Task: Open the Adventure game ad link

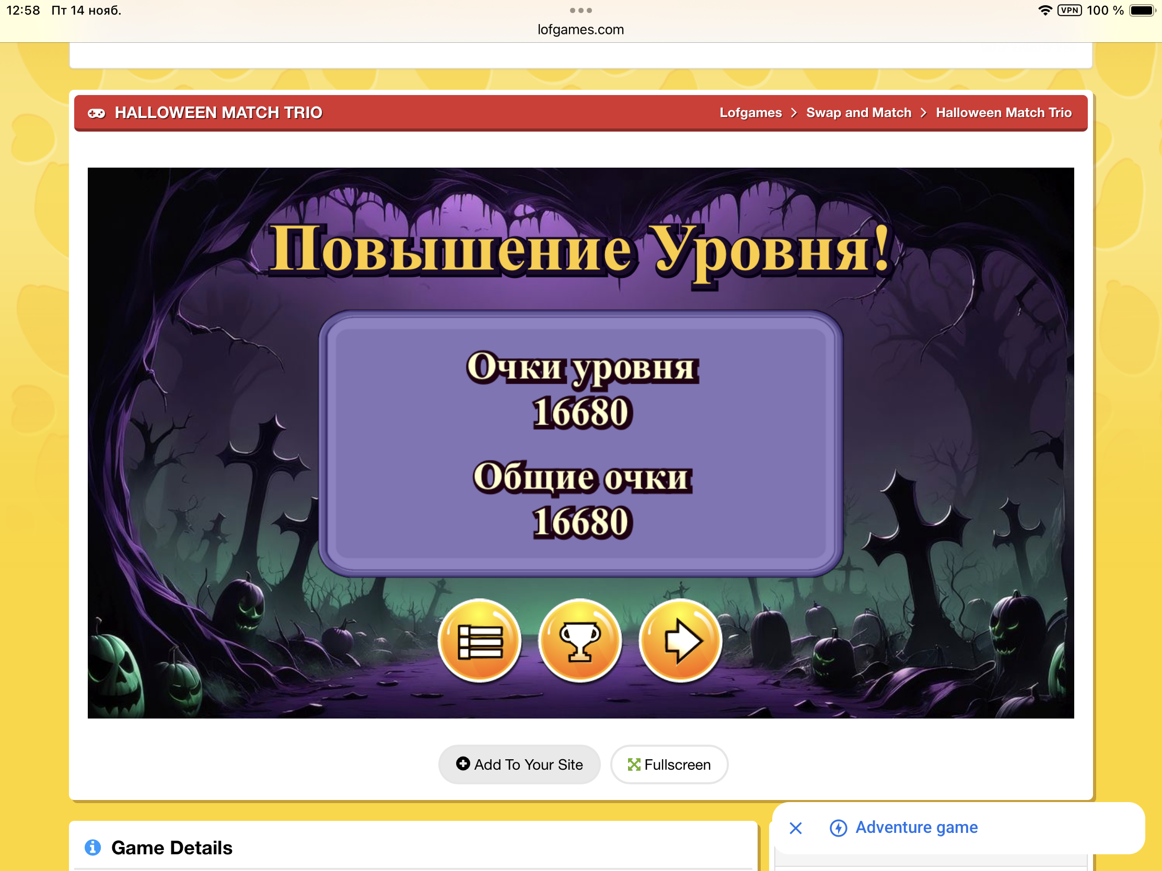Action: [x=916, y=828]
